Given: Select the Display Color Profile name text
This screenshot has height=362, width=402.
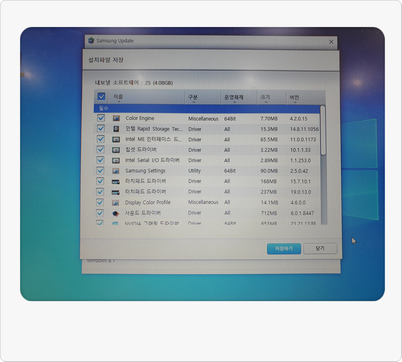Looking at the screenshot, I should pos(148,202).
